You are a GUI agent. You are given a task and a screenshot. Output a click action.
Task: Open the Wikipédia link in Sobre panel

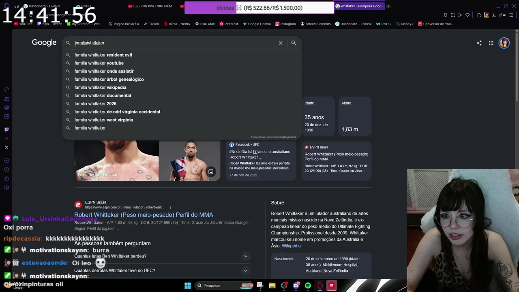(x=291, y=246)
